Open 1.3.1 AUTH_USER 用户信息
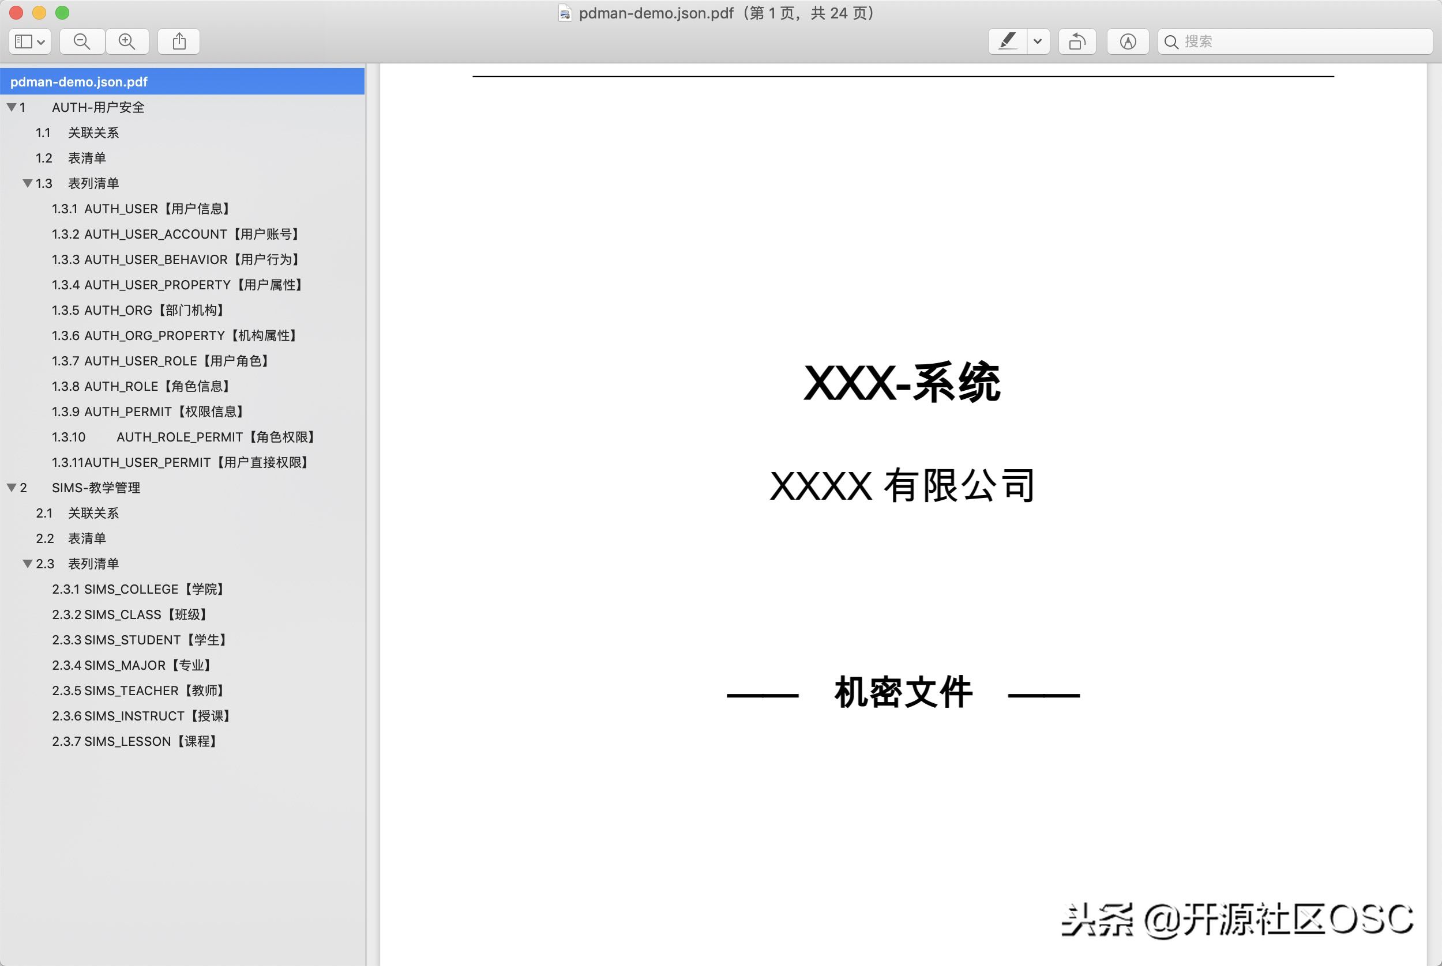 tap(143, 208)
